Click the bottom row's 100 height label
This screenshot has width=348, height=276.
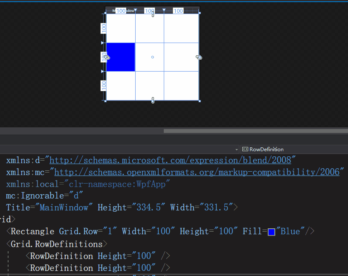coord(104,86)
